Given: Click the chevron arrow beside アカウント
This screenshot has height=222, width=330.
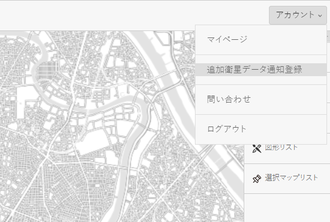Looking at the screenshot, I should pyautogui.click(x=320, y=16).
